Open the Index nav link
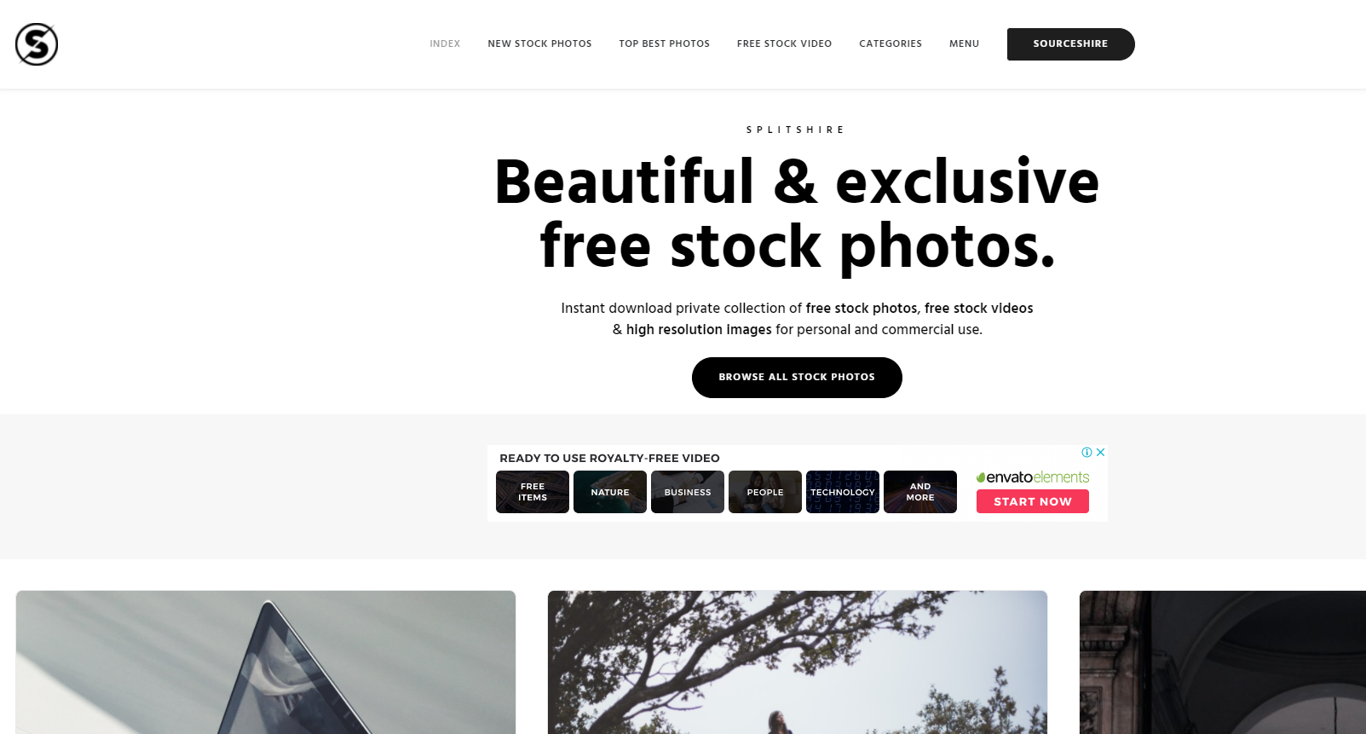Viewport: 1366px width, 734px height. pyautogui.click(x=445, y=43)
